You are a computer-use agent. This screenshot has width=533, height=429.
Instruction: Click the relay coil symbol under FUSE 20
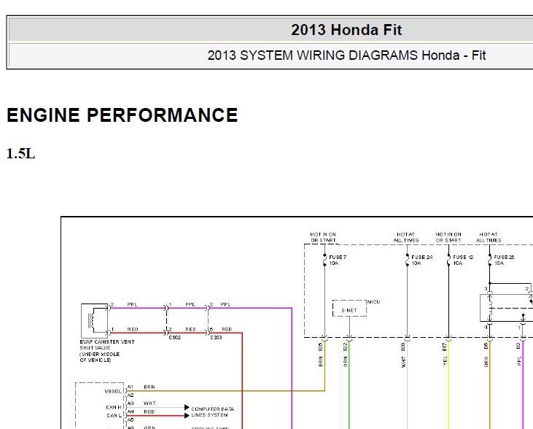(x=490, y=308)
